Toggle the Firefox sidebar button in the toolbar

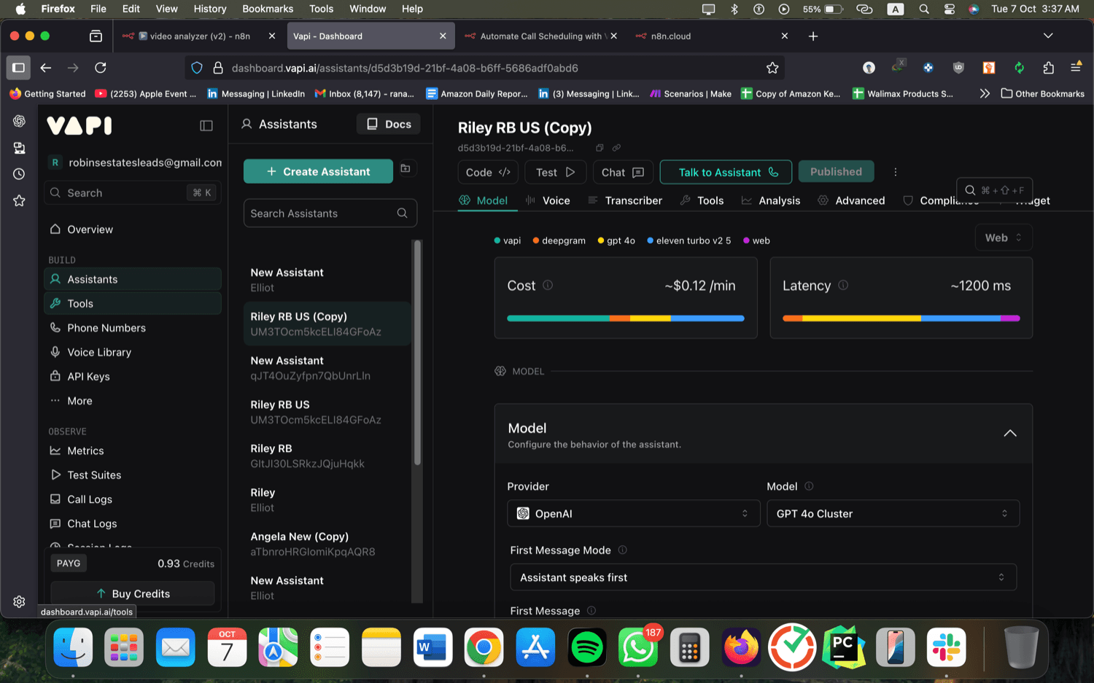point(18,68)
